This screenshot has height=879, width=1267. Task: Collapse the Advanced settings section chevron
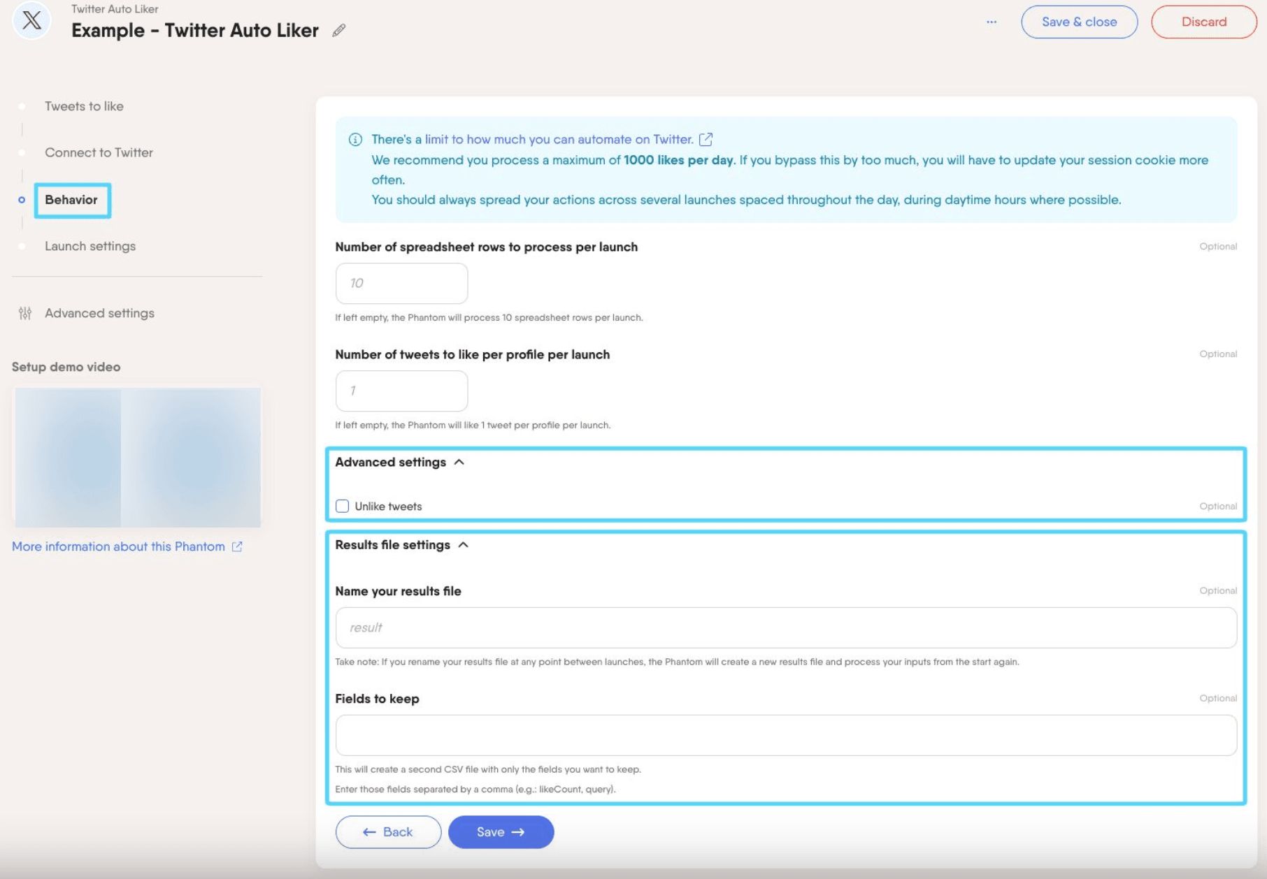459,462
